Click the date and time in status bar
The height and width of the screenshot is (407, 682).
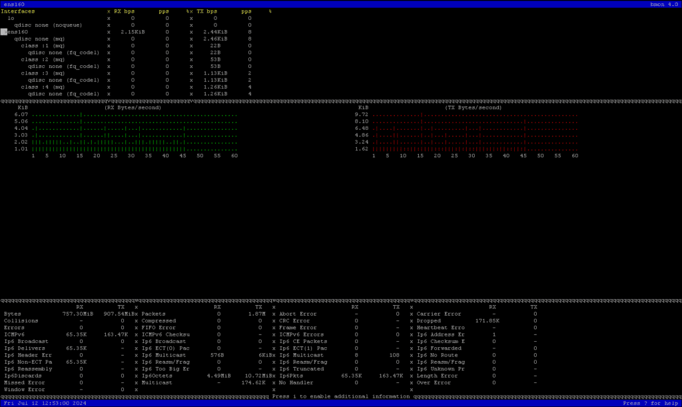pyautogui.click(x=45, y=404)
